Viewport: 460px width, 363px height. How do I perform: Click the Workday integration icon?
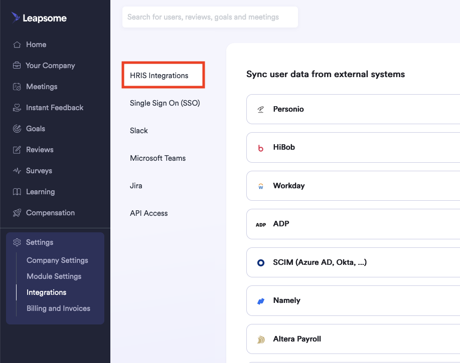(260, 185)
